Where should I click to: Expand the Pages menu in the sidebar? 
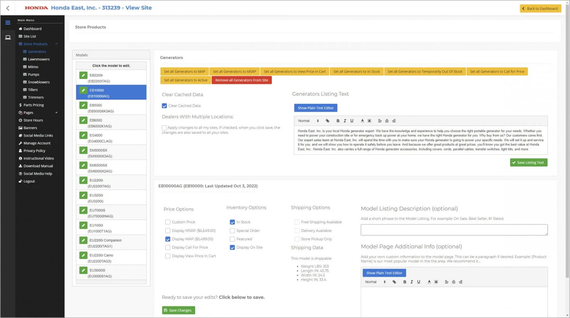(56, 113)
